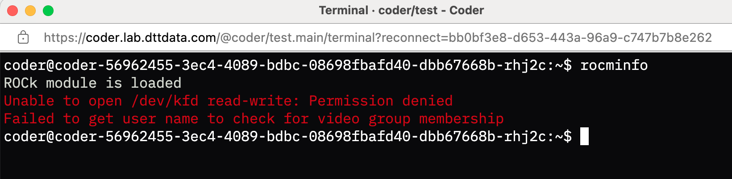Image resolution: width=732 pixels, height=179 pixels.
Task: Click the coder.lab.dttdata.com domain in the URL
Action: (151, 37)
